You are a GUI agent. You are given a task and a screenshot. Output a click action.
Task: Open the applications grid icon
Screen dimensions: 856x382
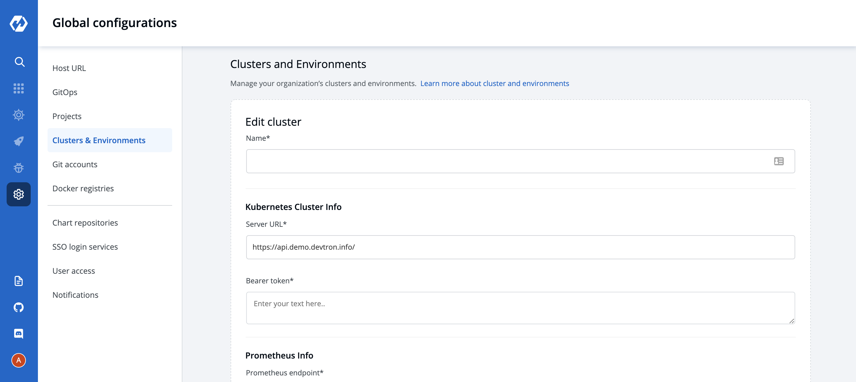tap(19, 88)
